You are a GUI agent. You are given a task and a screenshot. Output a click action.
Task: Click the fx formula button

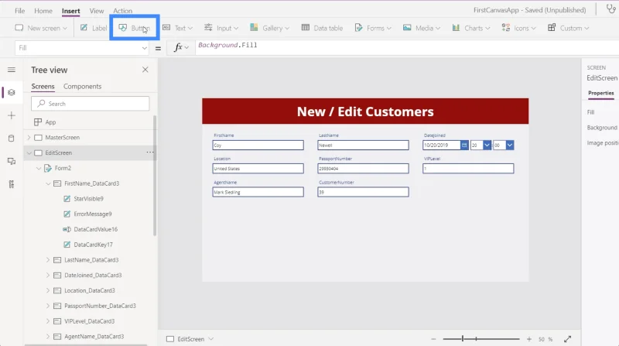(181, 48)
